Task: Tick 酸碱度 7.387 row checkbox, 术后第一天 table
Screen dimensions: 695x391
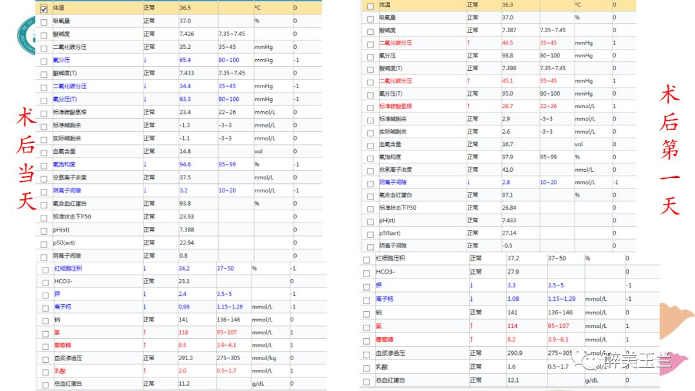Action: click(x=370, y=32)
